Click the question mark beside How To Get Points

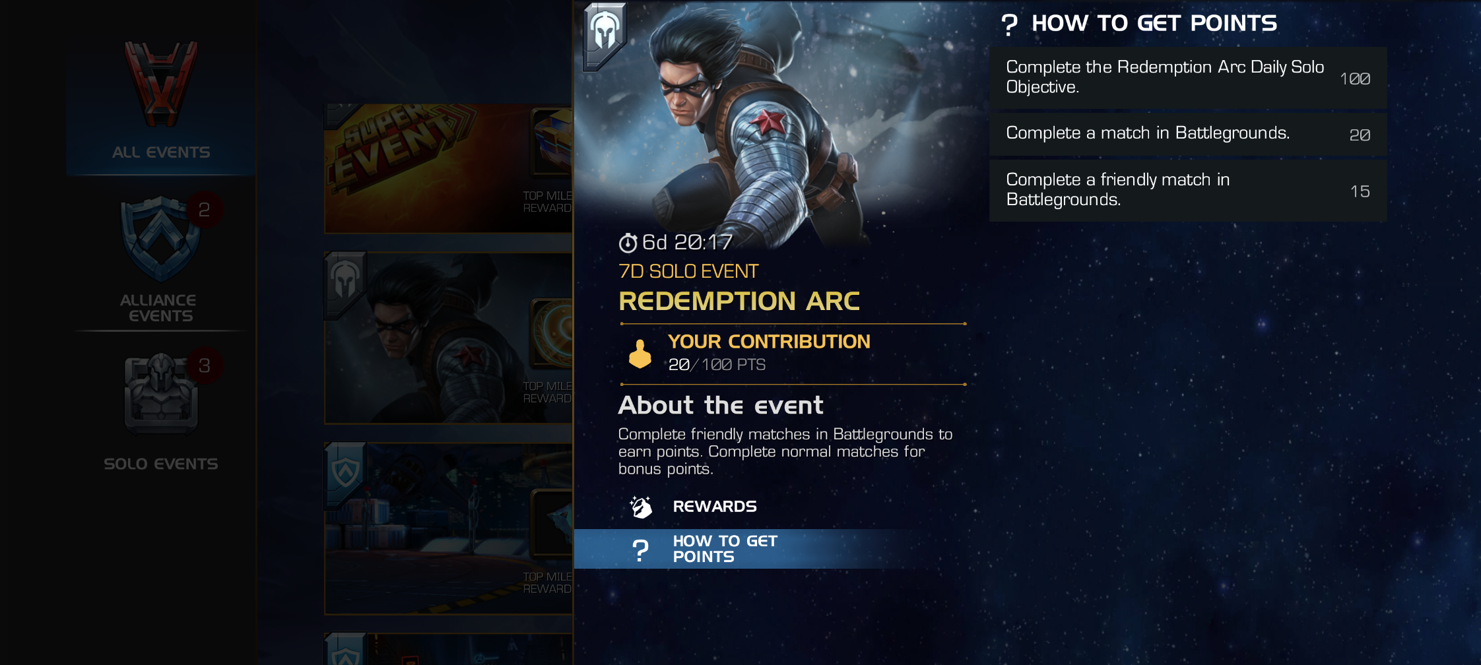pos(640,550)
